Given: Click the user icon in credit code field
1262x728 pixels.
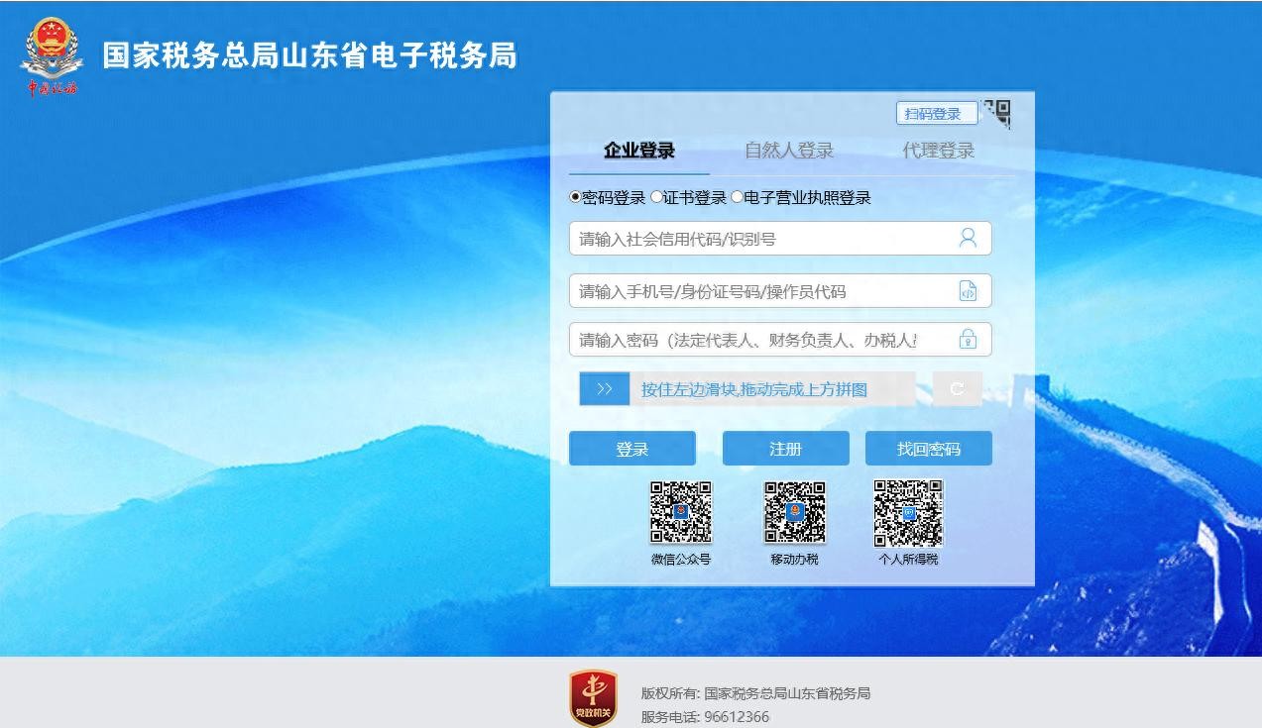Looking at the screenshot, I should click(x=968, y=238).
